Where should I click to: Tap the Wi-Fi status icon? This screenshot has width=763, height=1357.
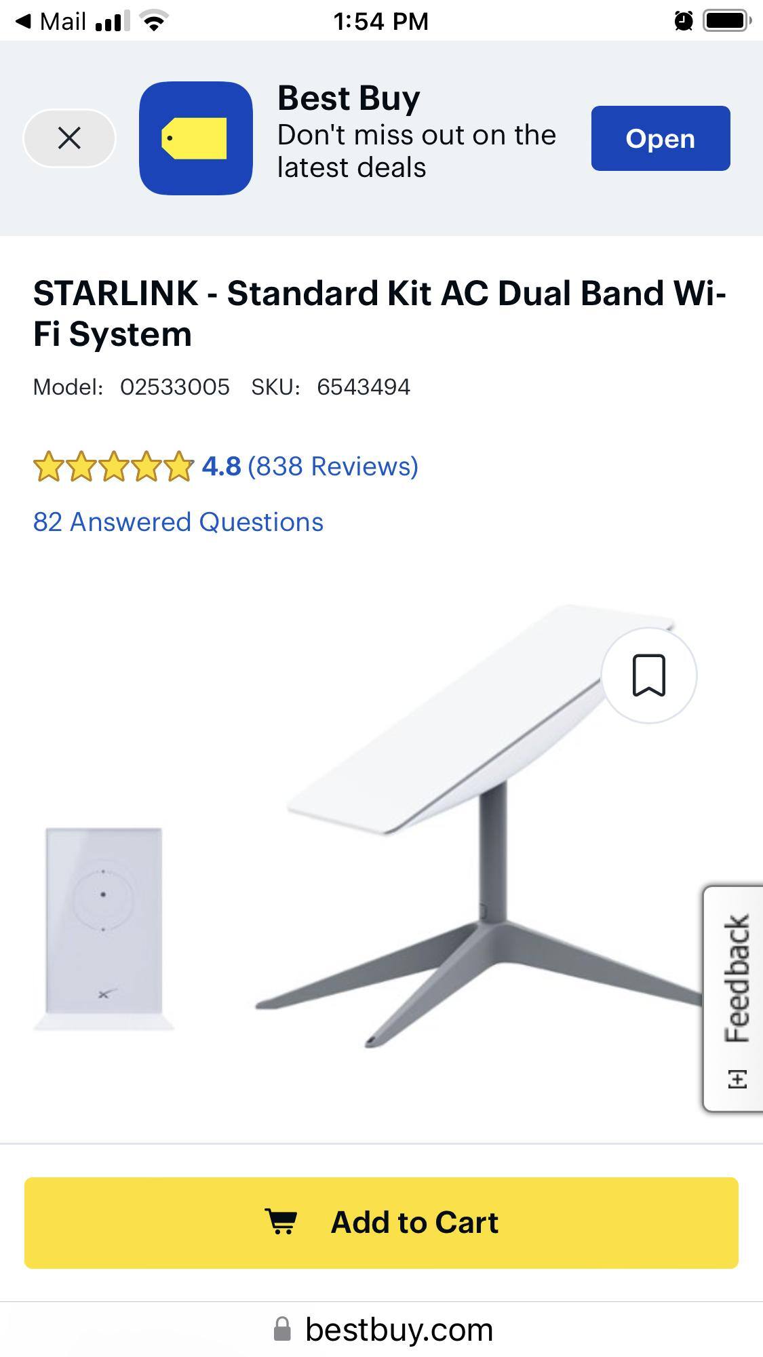(155, 22)
